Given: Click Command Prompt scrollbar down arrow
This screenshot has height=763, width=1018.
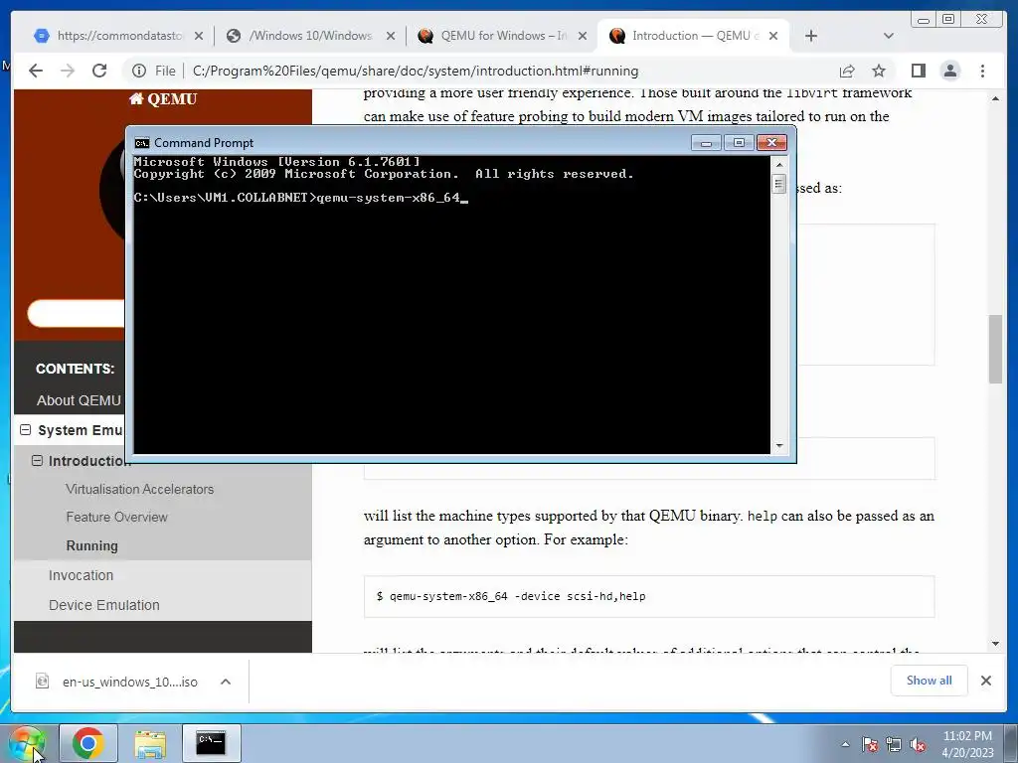Looking at the screenshot, I should pos(779,446).
